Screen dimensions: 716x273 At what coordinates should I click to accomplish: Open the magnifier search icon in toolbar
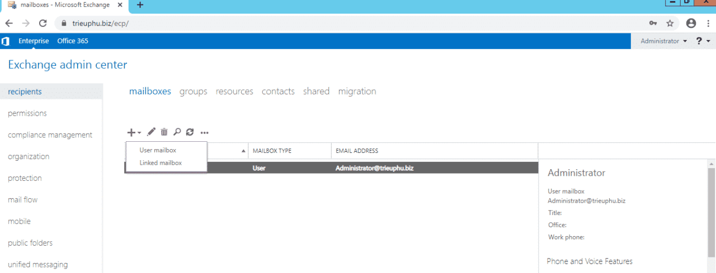[x=177, y=132]
